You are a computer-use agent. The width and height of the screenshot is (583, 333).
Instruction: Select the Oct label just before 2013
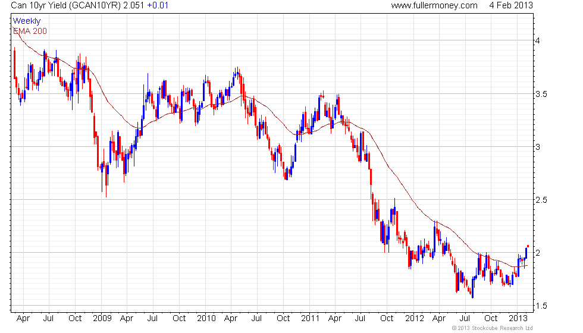(x=491, y=319)
